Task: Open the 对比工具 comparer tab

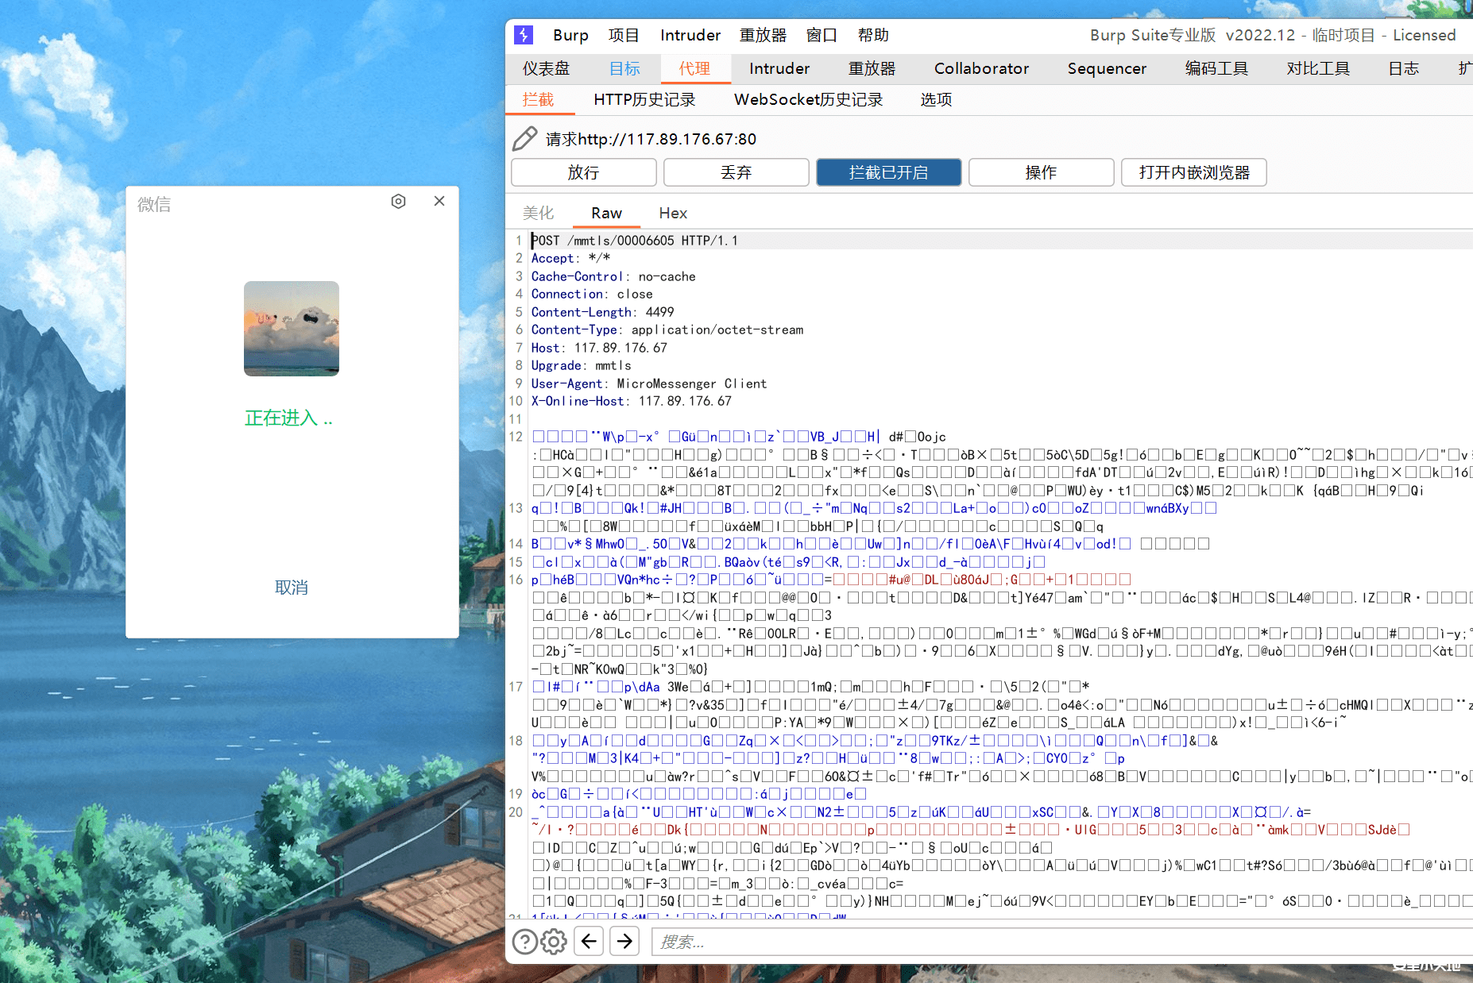Action: tap(1318, 68)
